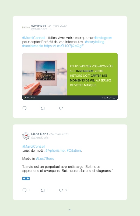140x216 pixels.
Task: Retweet the Liena Doris tweet
Action: tap(43, 190)
